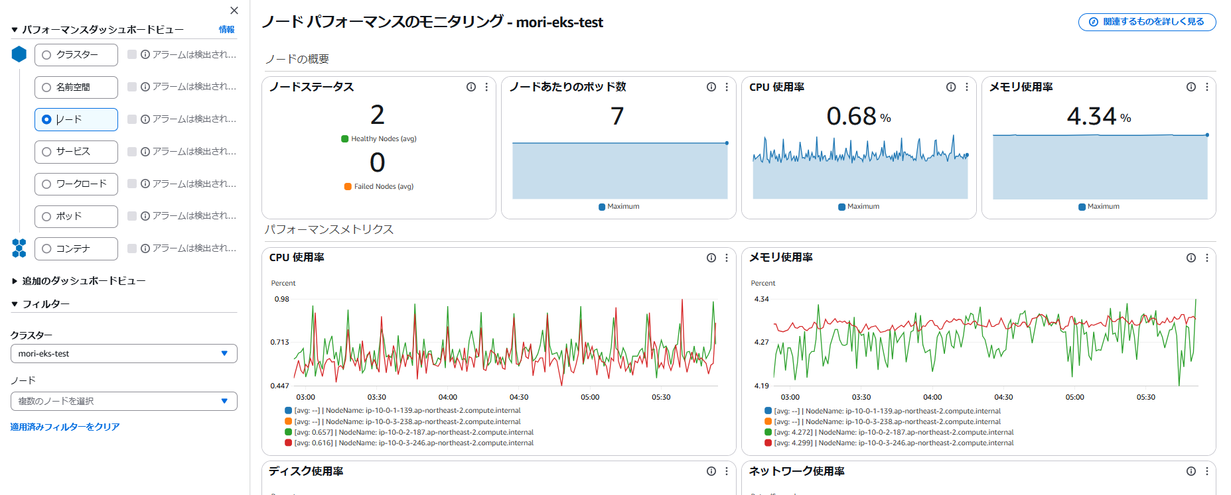Collapse the フィルター section
Viewport: 1231px width, 495px height.
15,304
